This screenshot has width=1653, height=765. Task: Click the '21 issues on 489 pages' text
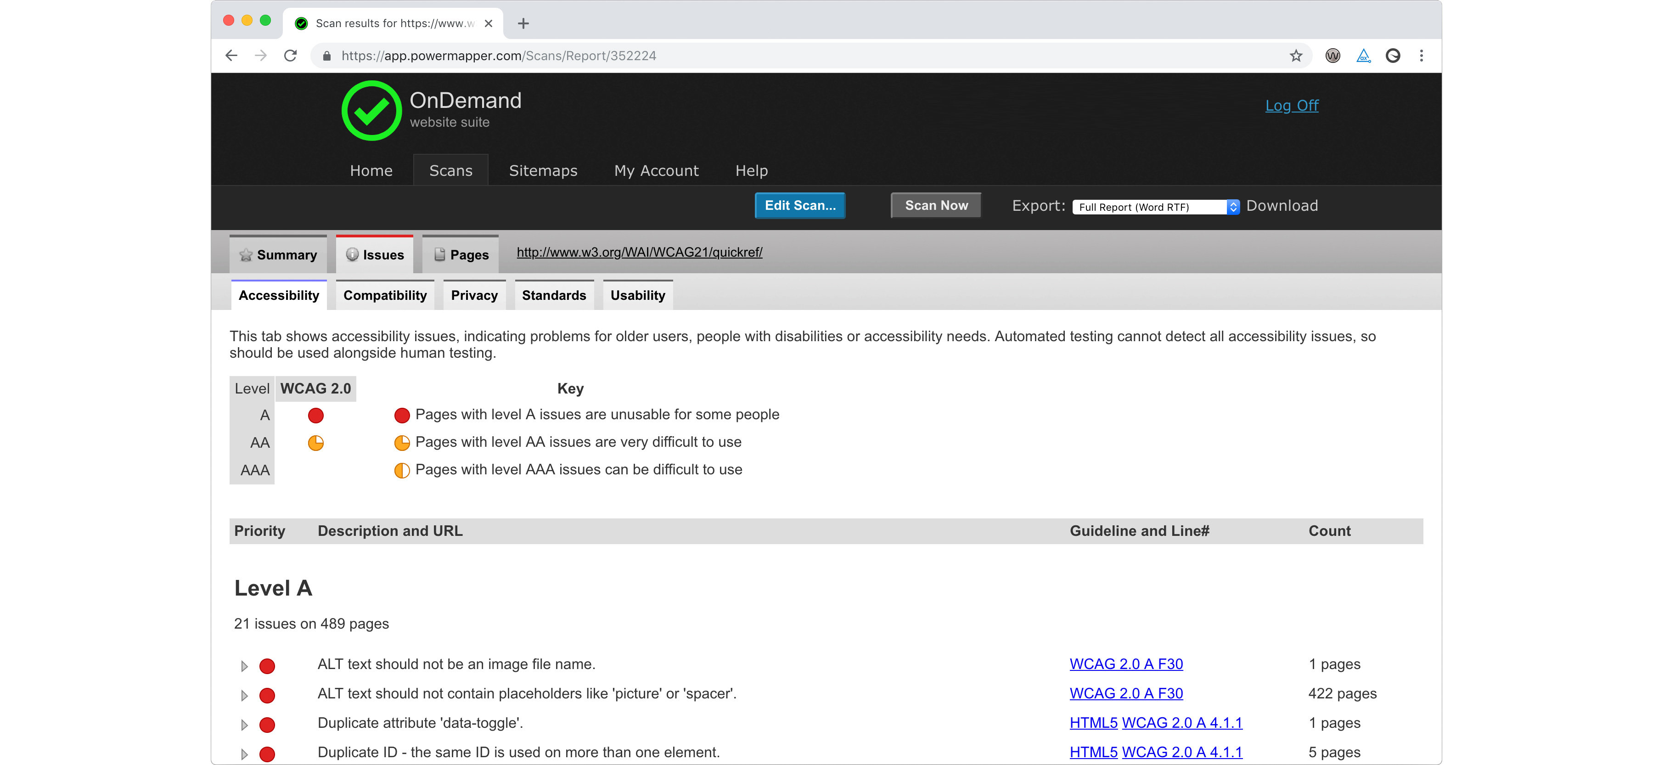[311, 624]
